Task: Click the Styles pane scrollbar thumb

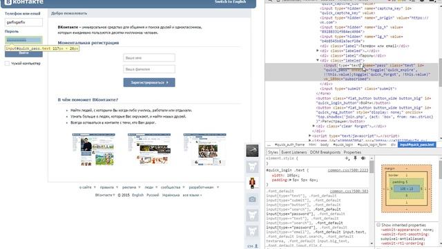Action: 372,167
